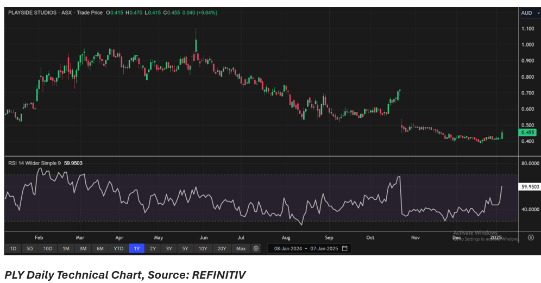Choose the YTD range
The height and width of the screenshot is (283, 541).
(x=118, y=248)
